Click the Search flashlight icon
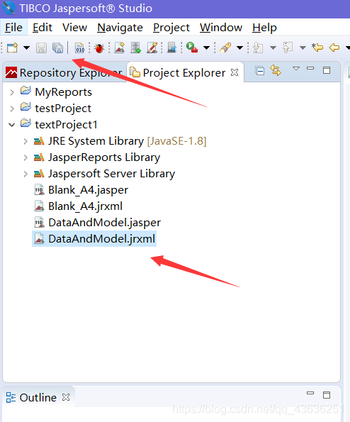 click(225, 48)
